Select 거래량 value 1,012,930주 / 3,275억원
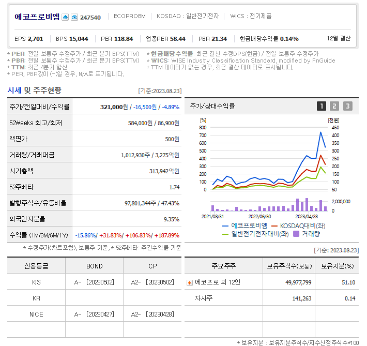The height and width of the screenshot is (346, 367). (x=150, y=155)
